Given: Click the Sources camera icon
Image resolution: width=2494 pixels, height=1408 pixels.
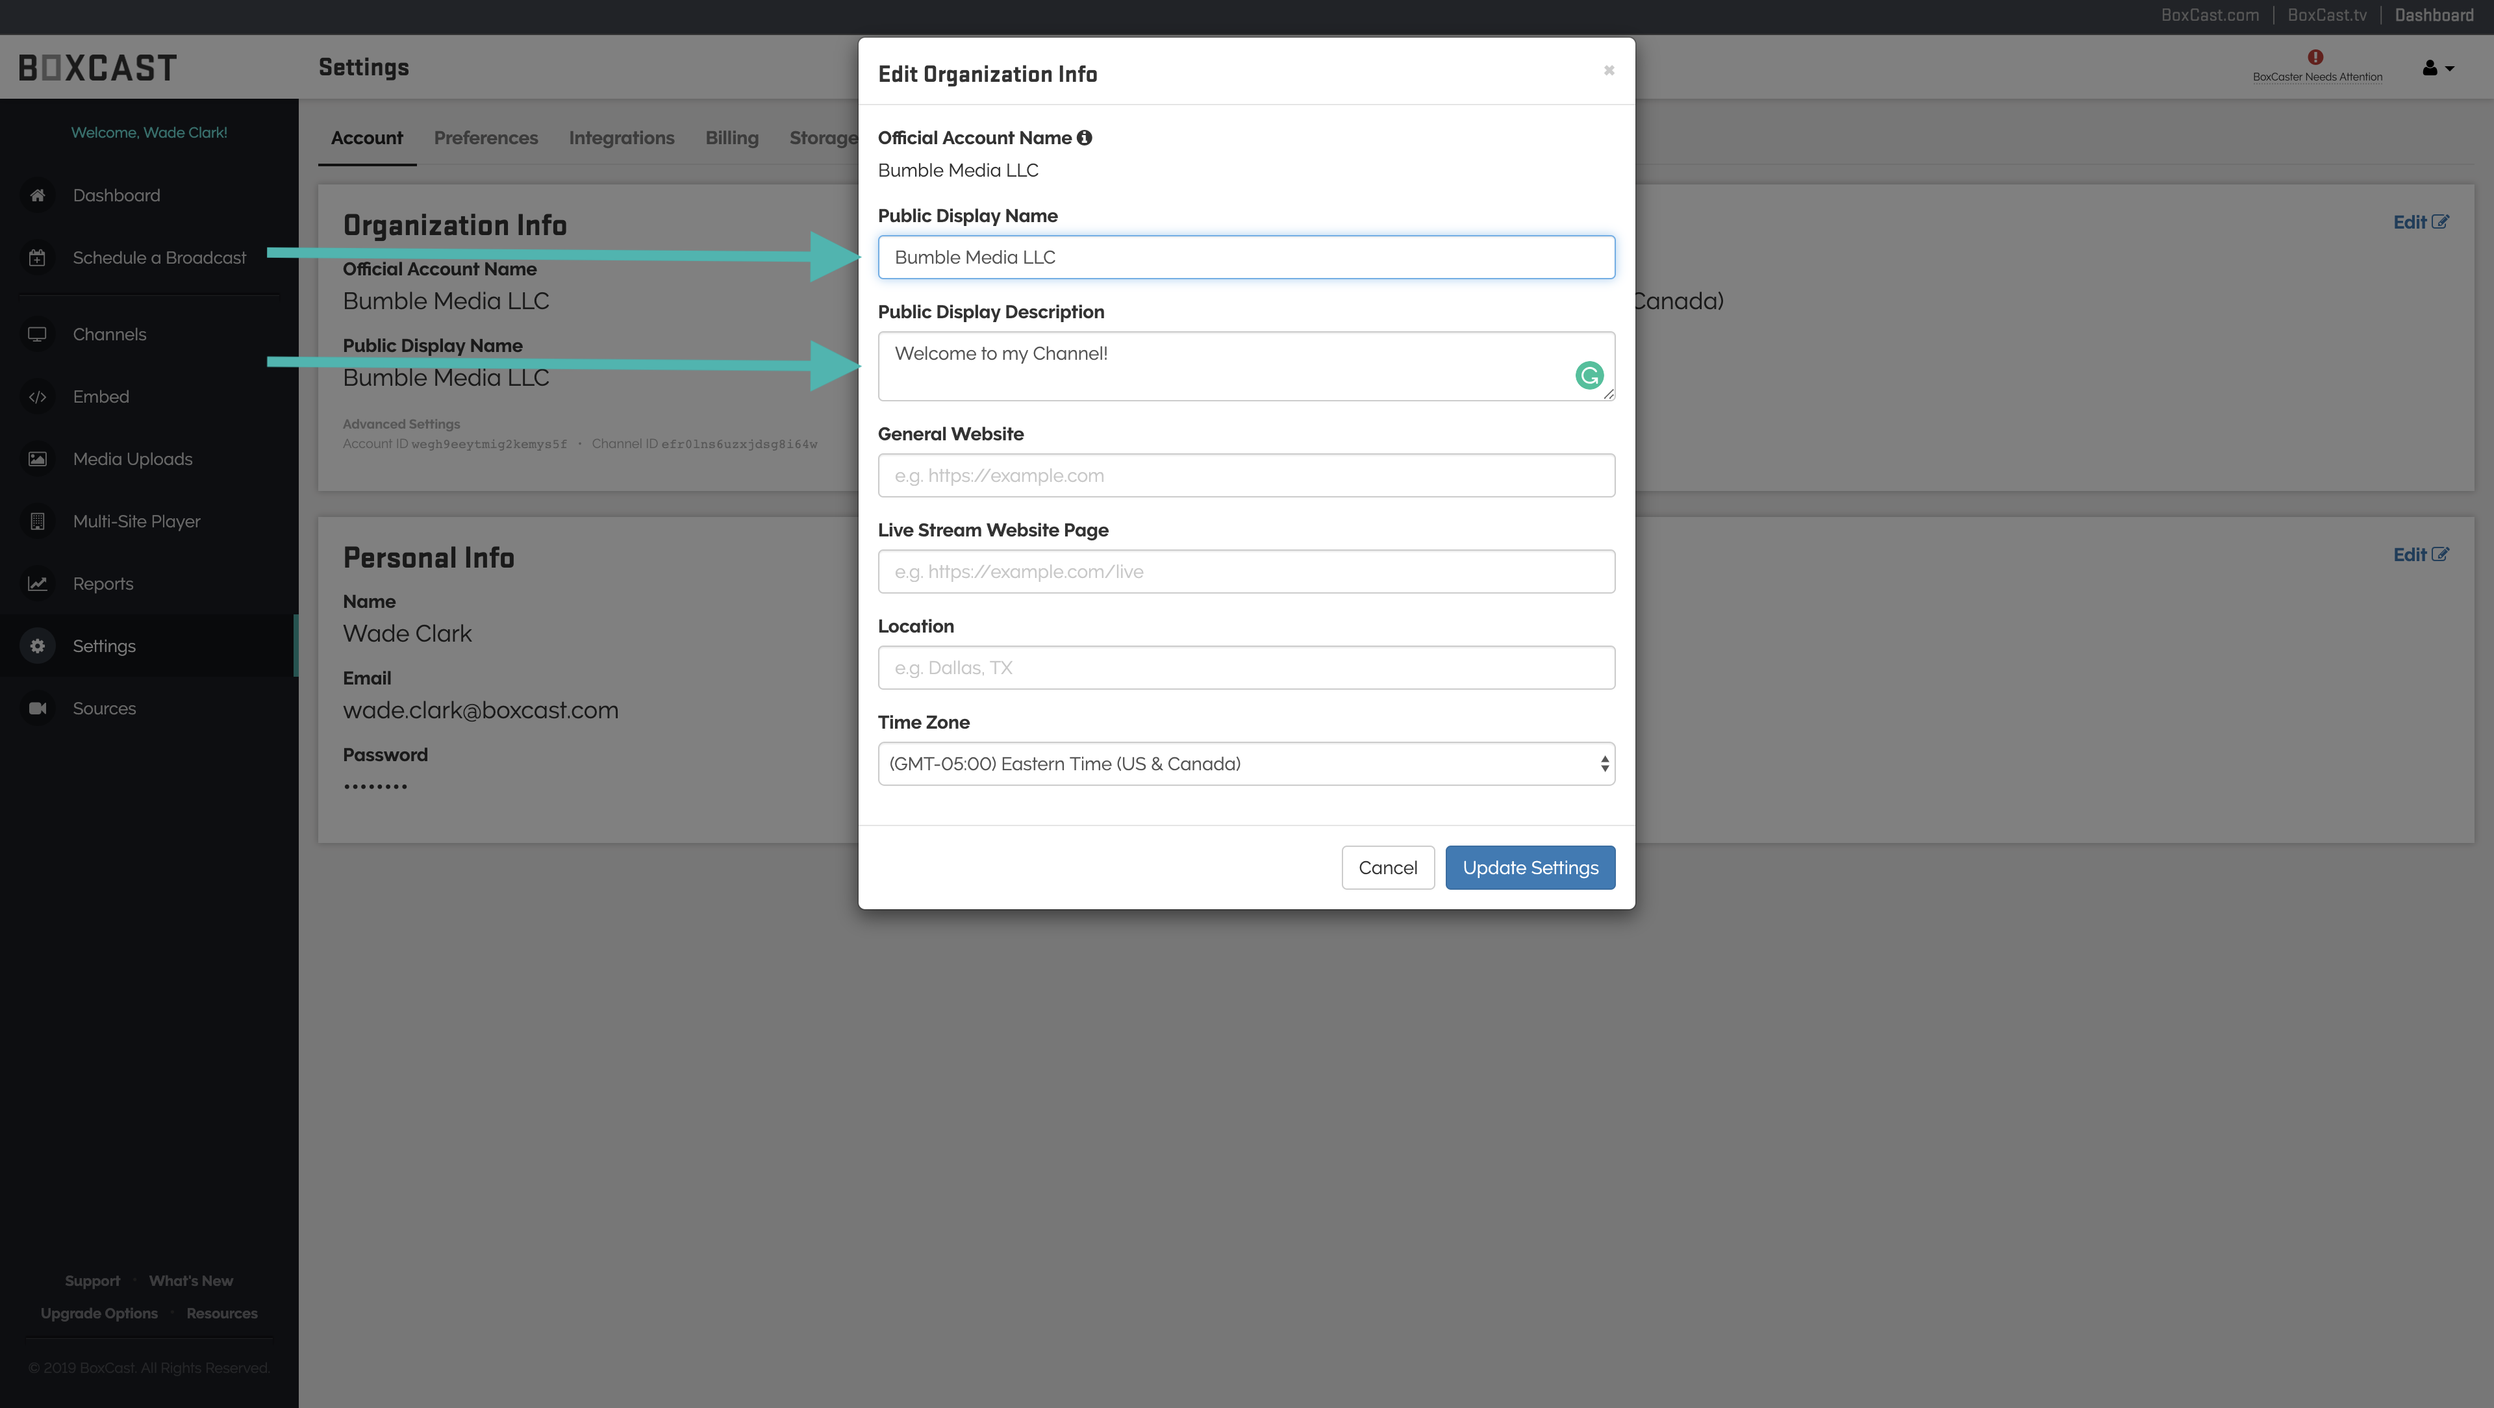Looking at the screenshot, I should 37,709.
